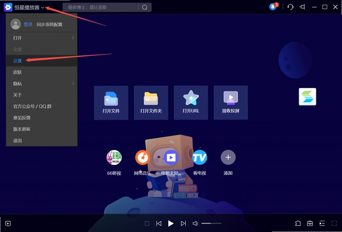
Task: Click the 登录 login link
Action: coord(28,24)
